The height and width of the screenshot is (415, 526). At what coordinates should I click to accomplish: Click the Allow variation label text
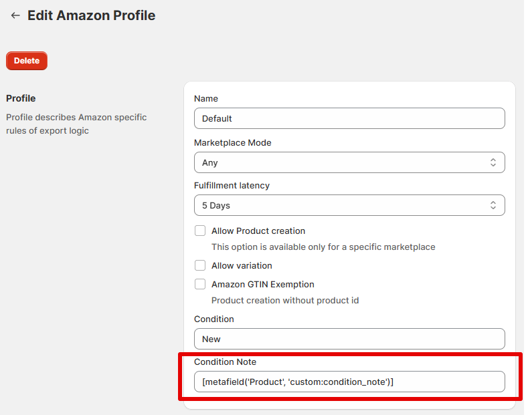click(242, 265)
